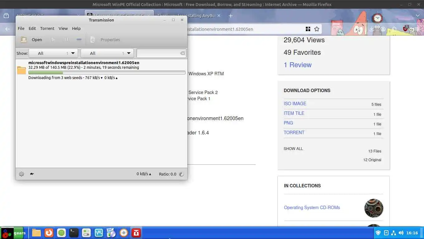Image resolution: width=424 pixels, height=239 pixels.
Task: Click the '49 Favorites' text
Action: [x=302, y=52]
